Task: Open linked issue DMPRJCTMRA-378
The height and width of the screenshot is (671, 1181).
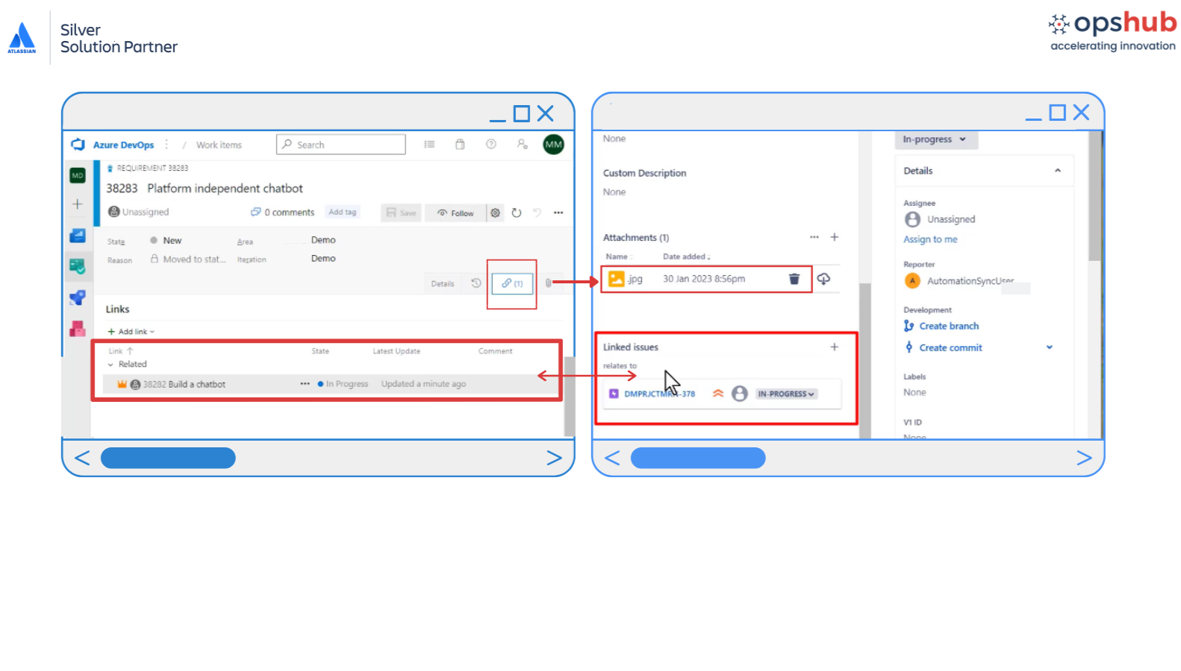Action: click(x=659, y=394)
